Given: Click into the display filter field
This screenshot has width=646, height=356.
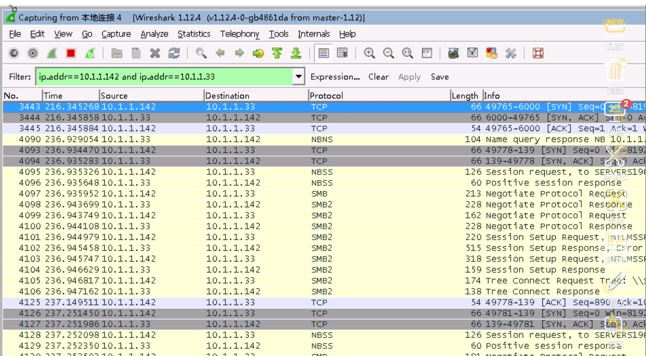Looking at the screenshot, I should coord(164,77).
